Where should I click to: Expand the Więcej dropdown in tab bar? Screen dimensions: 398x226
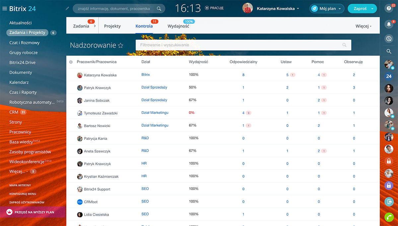coord(363,26)
